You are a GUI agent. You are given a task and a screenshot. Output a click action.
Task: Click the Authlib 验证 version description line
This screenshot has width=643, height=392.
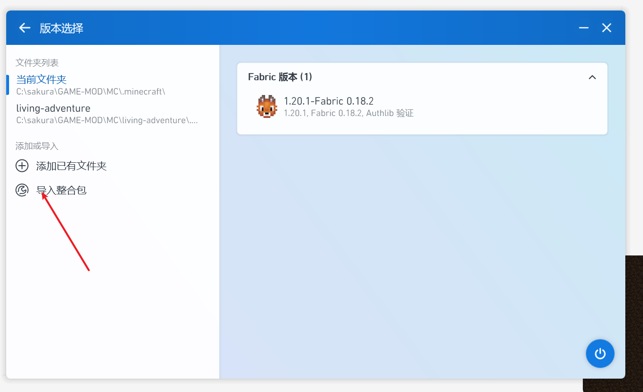348,114
